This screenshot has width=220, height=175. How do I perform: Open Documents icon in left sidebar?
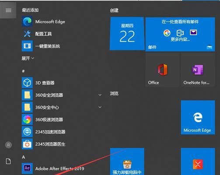(8, 161)
